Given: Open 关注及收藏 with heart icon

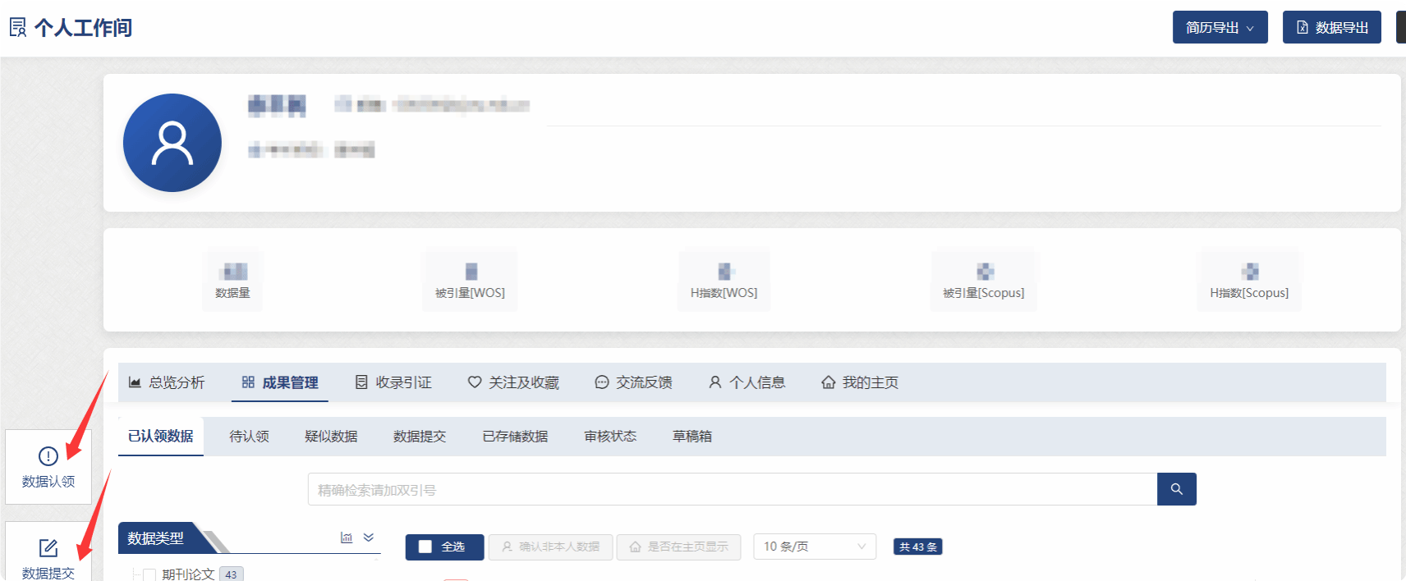Looking at the screenshot, I should click(x=513, y=382).
